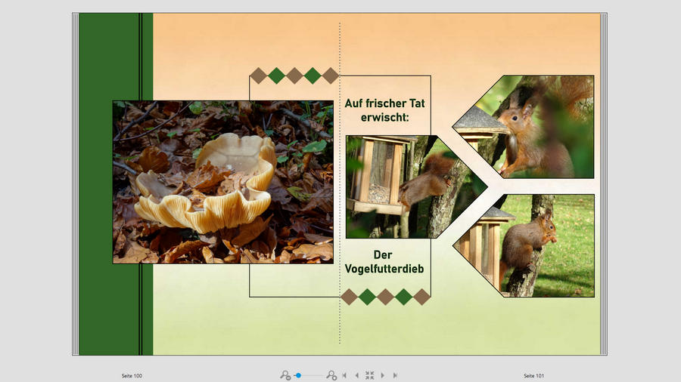Click the blue zoom slider handle
The image size is (681, 382).
(299, 375)
